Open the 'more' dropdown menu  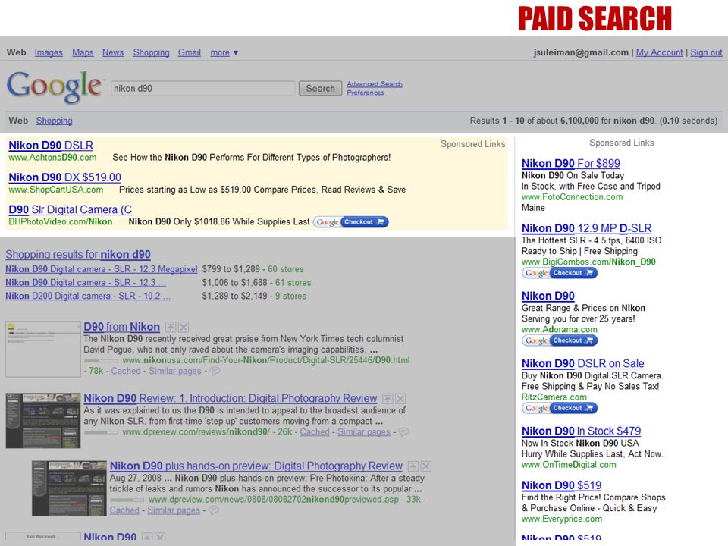[224, 52]
